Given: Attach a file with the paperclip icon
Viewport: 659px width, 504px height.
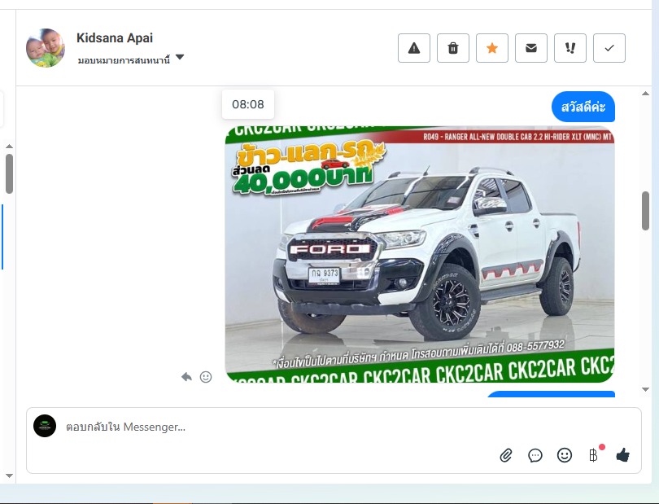Looking at the screenshot, I should pyautogui.click(x=506, y=455).
